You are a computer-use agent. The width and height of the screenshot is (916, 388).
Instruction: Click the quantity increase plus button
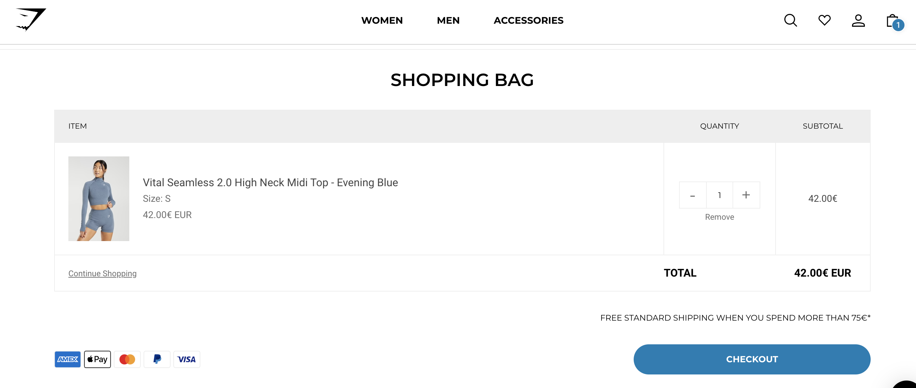pos(747,195)
